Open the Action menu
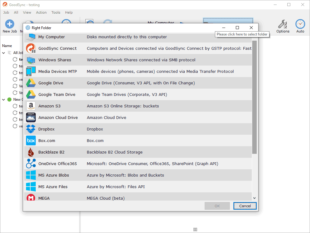 point(41,12)
